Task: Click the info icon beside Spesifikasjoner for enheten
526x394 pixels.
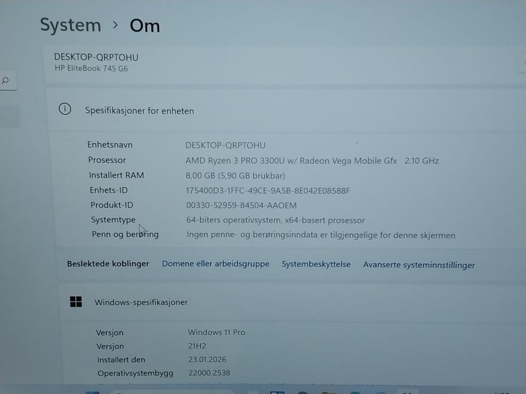Action: click(65, 109)
